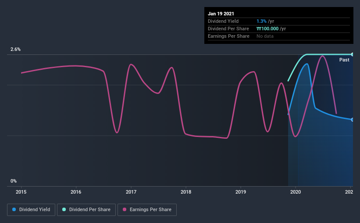
Task: Click the 2018 x-axis label
Action: 186,192
